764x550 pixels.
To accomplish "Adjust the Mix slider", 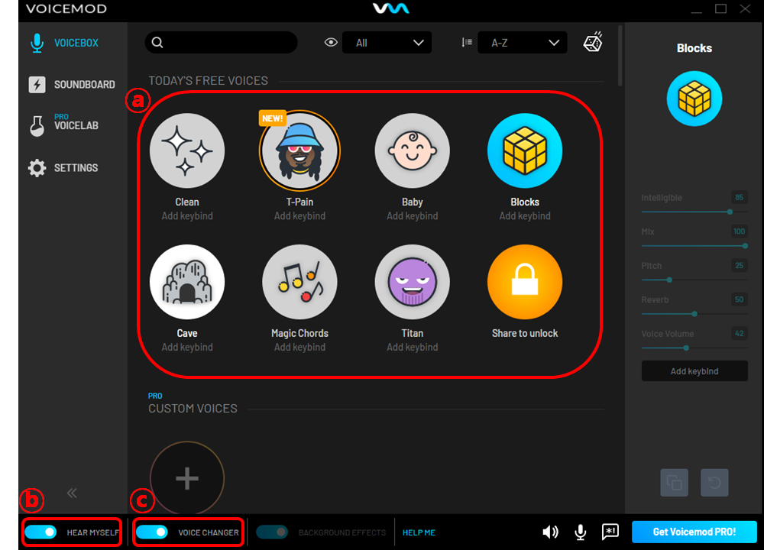I will (x=694, y=246).
